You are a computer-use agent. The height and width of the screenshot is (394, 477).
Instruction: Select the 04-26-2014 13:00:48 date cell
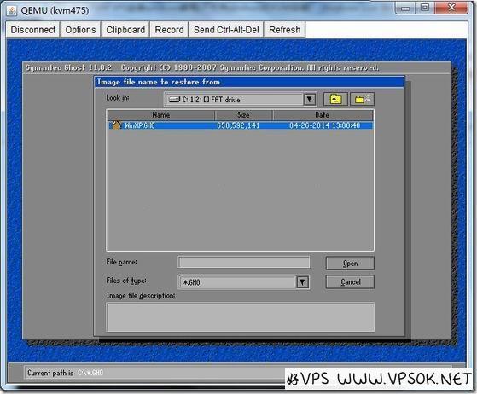[324, 125]
